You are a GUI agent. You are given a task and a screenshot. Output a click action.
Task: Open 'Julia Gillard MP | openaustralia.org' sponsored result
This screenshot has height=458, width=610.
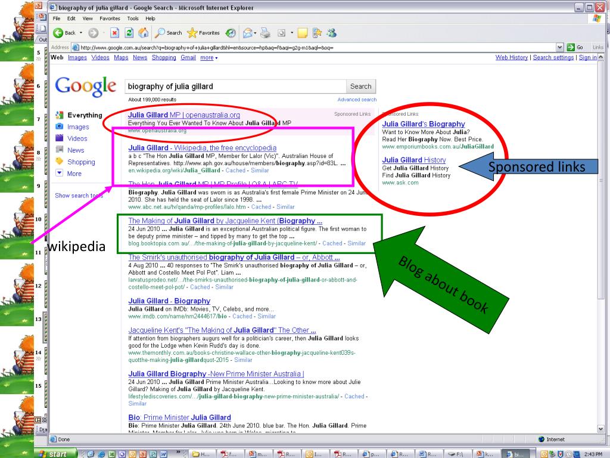pyautogui.click(x=183, y=115)
